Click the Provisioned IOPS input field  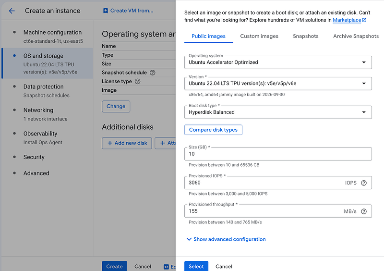pos(278,183)
